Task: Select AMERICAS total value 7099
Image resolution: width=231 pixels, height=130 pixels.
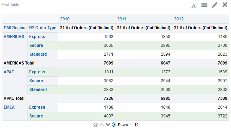Action: (109, 63)
